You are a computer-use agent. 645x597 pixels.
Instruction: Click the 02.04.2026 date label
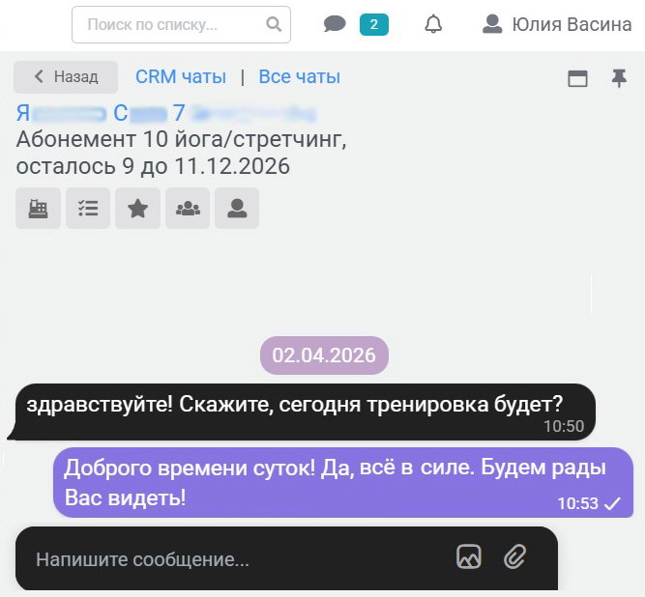click(324, 355)
